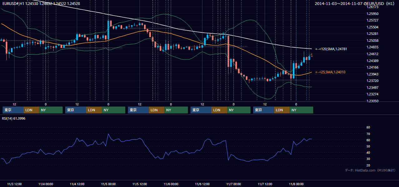Click the rightmost 東京 session block
The width and height of the screenshot is (399, 187).
click(264, 110)
